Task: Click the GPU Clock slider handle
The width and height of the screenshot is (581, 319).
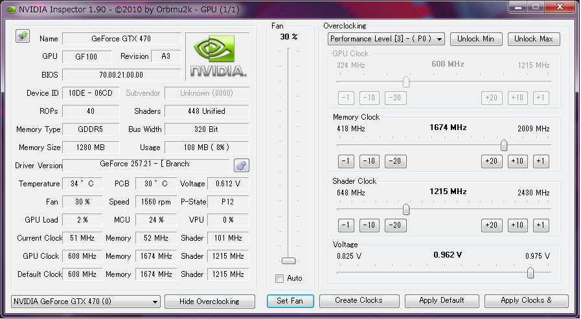Action: tap(405, 82)
